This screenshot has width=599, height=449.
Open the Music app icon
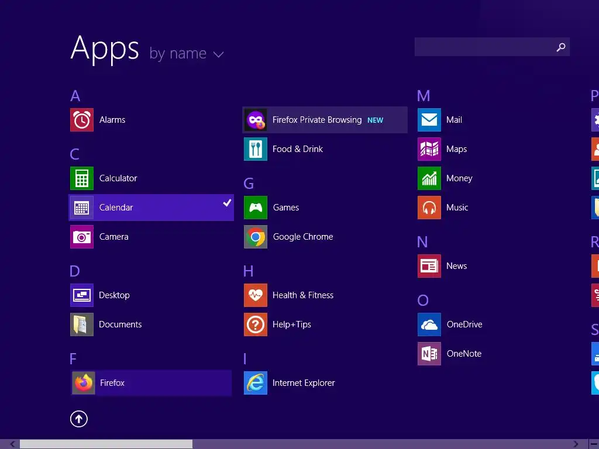429,208
